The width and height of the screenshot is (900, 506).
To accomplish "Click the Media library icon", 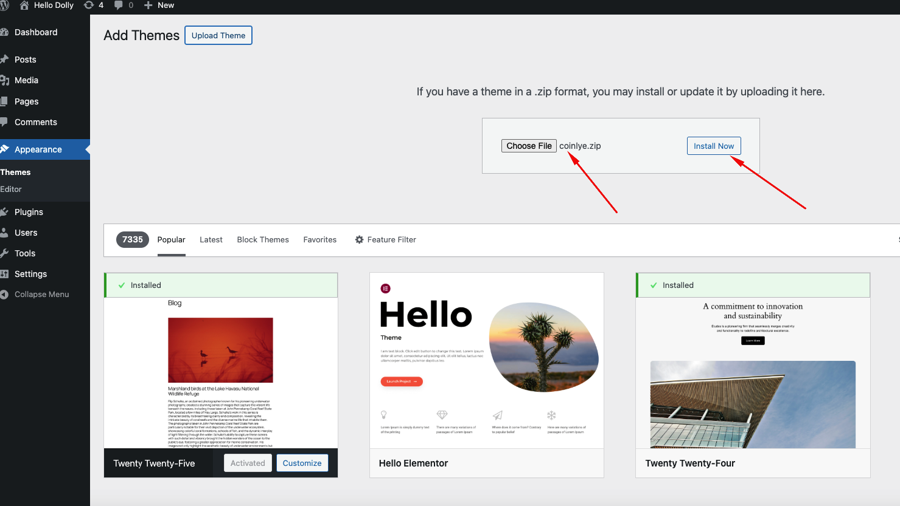I will click(4, 80).
